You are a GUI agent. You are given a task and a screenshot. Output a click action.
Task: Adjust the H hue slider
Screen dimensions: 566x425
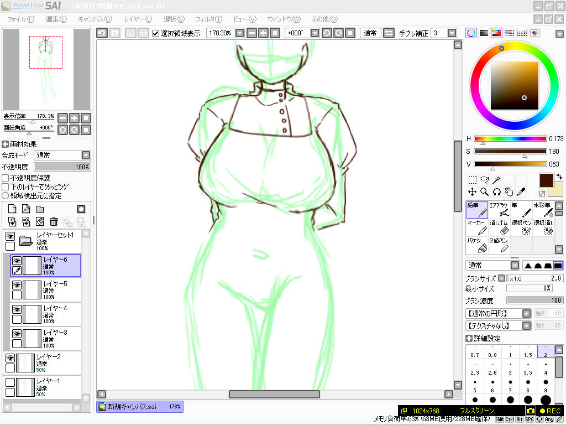(510, 139)
